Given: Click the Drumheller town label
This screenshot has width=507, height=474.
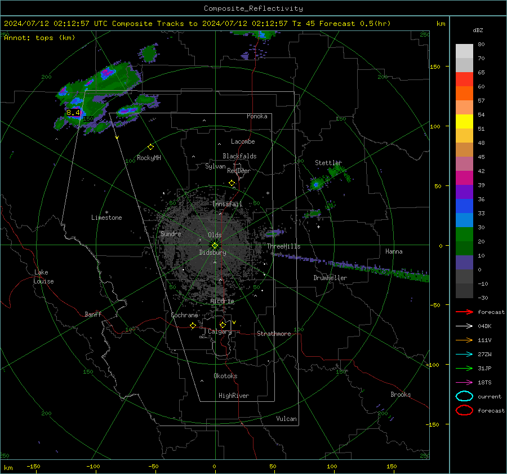Looking at the screenshot, I should [330, 278].
